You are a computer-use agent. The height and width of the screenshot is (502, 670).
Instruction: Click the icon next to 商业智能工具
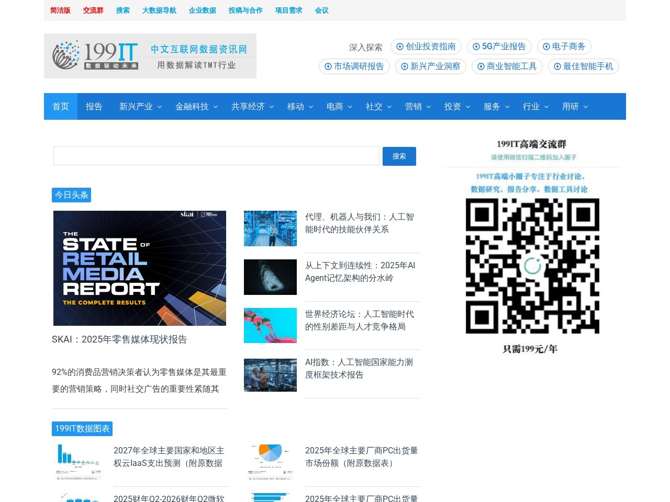click(x=480, y=66)
